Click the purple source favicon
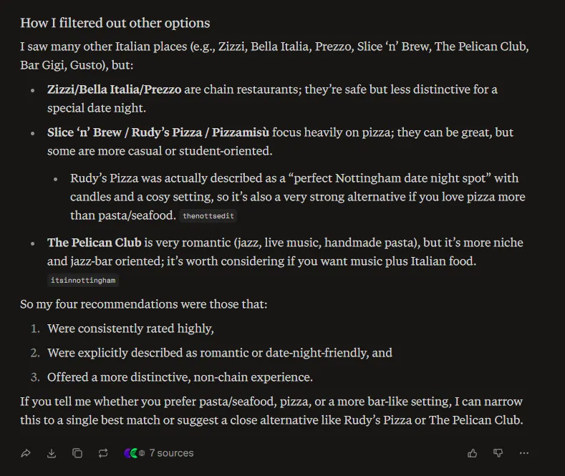The image size is (565, 476). pyautogui.click(x=127, y=453)
